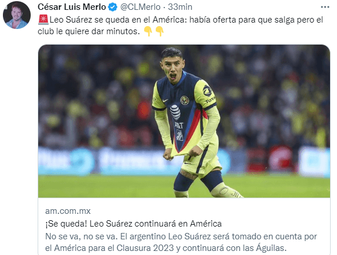Click the article description about Clausura 2023

click(181, 242)
